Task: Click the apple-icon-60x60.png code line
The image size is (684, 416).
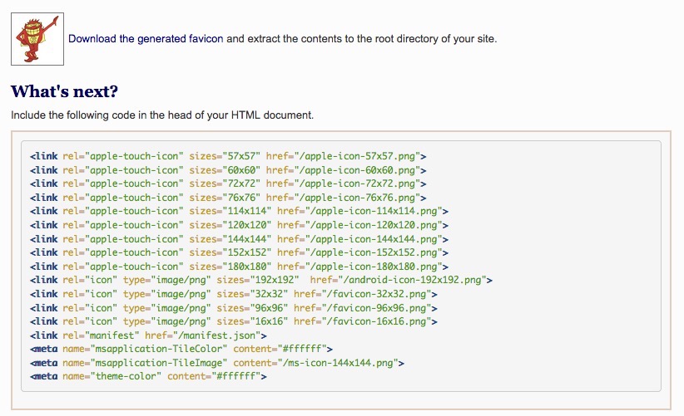Action: [228, 169]
